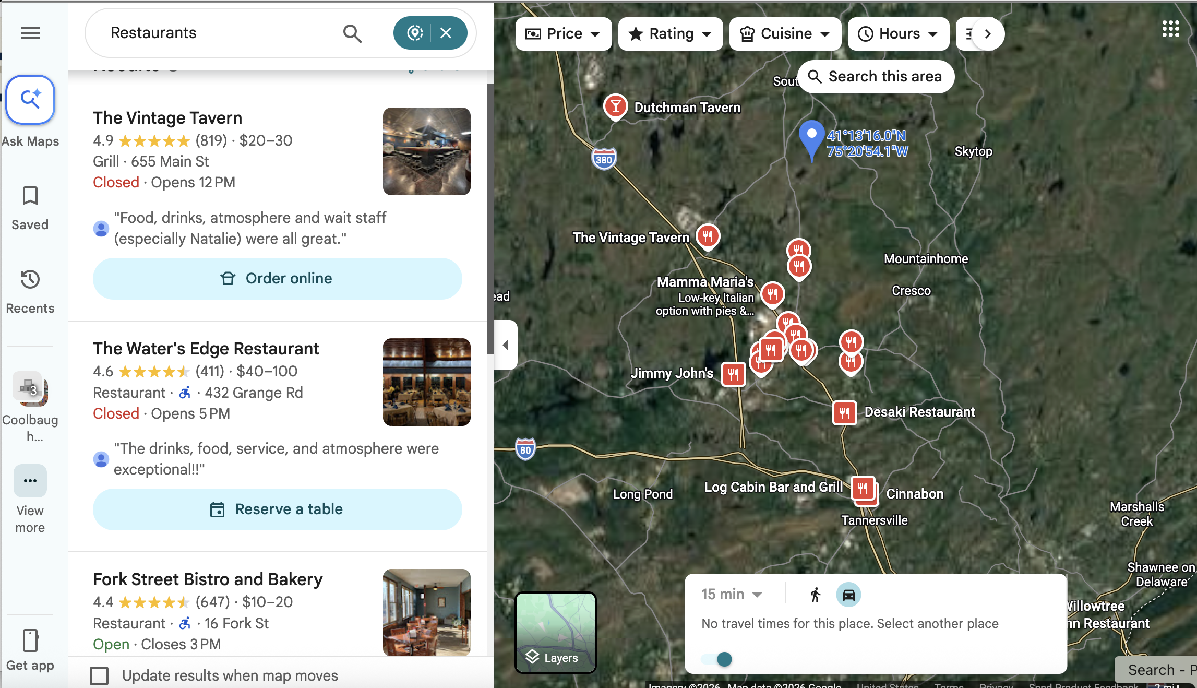Open Google apps grid
Viewport: 1197px width, 688px height.
click(x=1171, y=29)
